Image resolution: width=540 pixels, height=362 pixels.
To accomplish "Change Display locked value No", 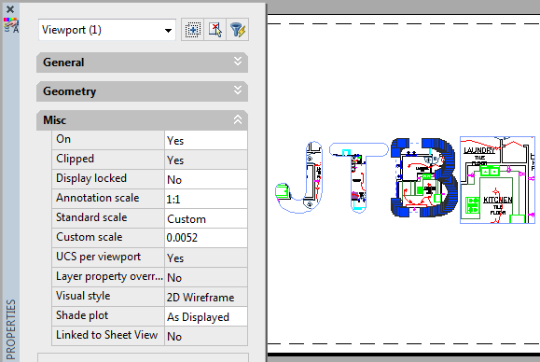I will (206, 179).
